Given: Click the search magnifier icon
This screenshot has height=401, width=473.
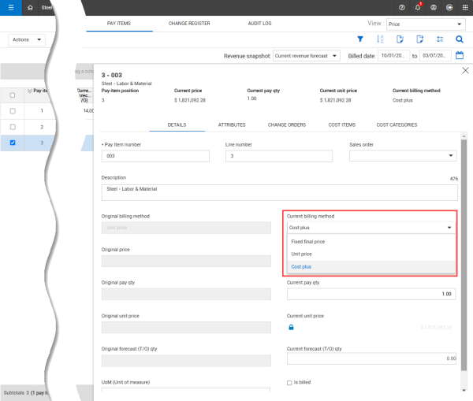Looking at the screenshot, I should tap(460, 39).
